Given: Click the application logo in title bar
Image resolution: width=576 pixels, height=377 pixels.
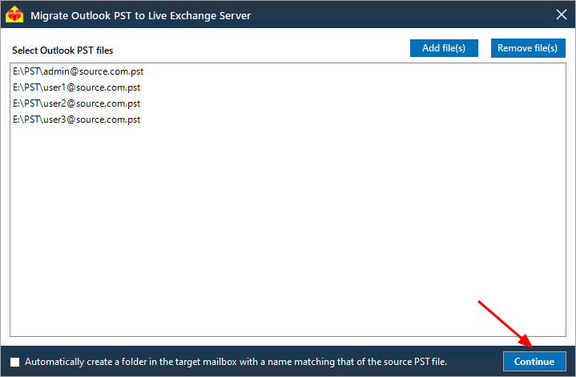Looking at the screenshot, I should (14, 14).
